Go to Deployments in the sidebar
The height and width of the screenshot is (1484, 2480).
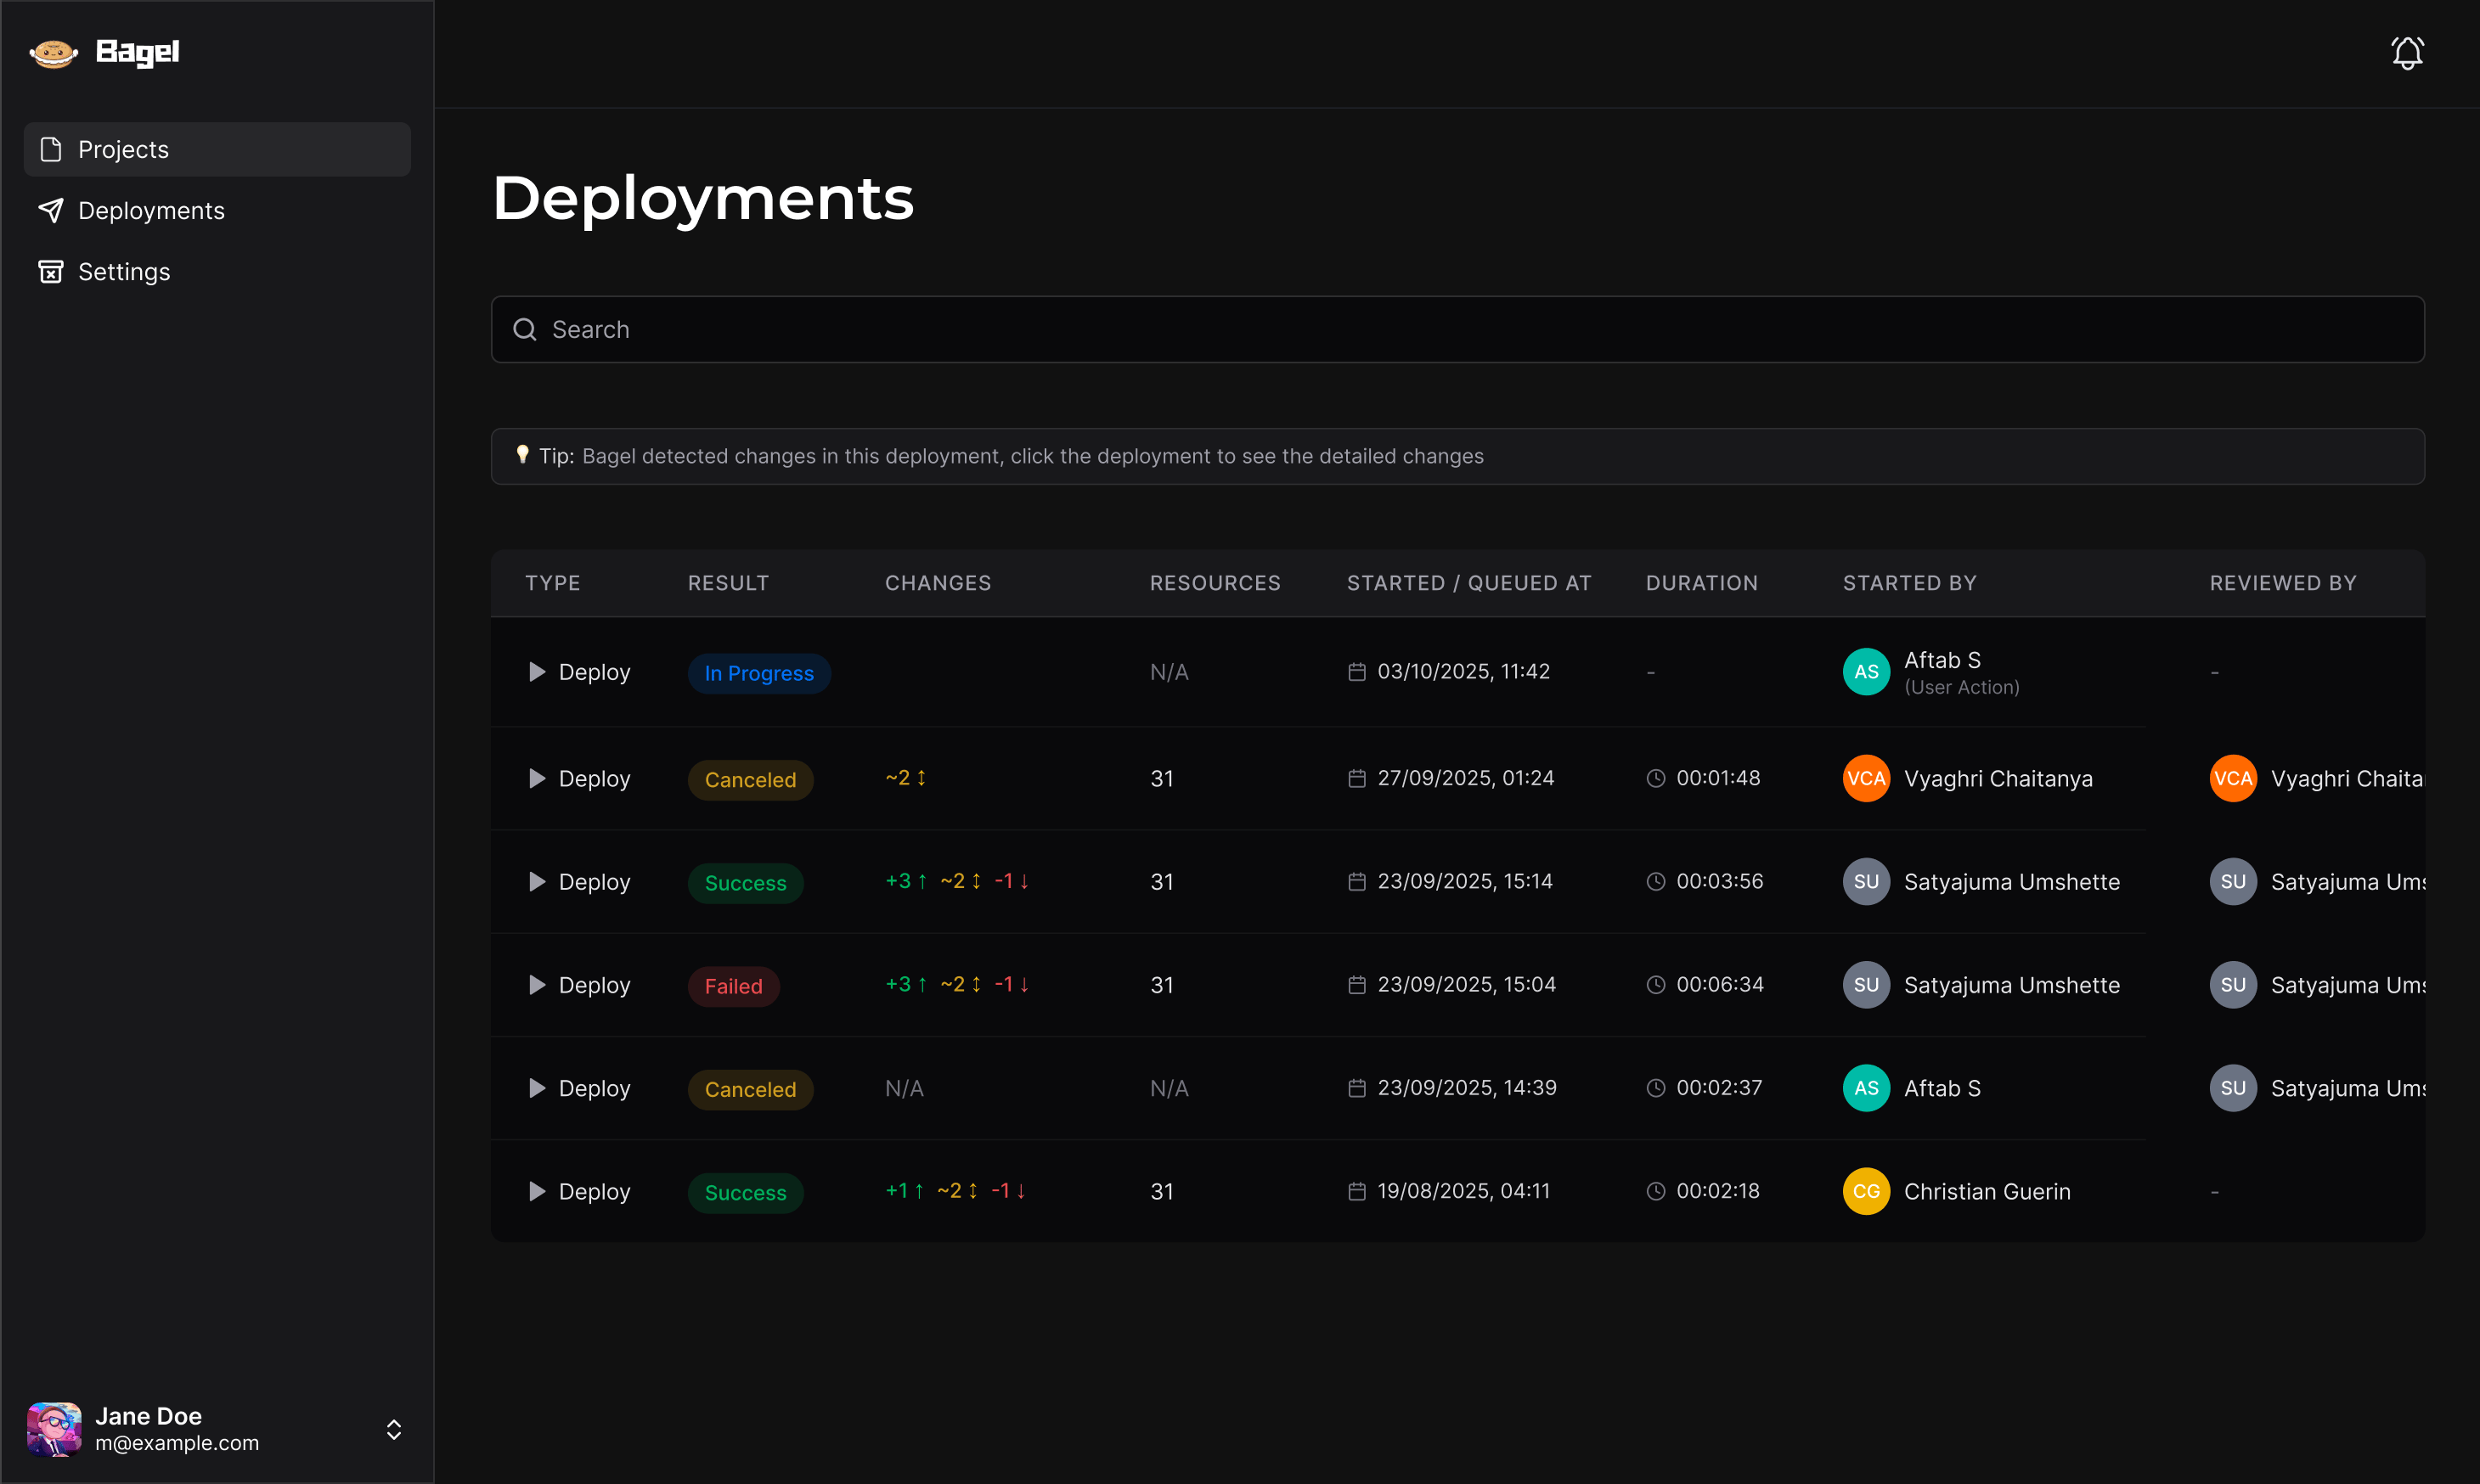[217, 210]
